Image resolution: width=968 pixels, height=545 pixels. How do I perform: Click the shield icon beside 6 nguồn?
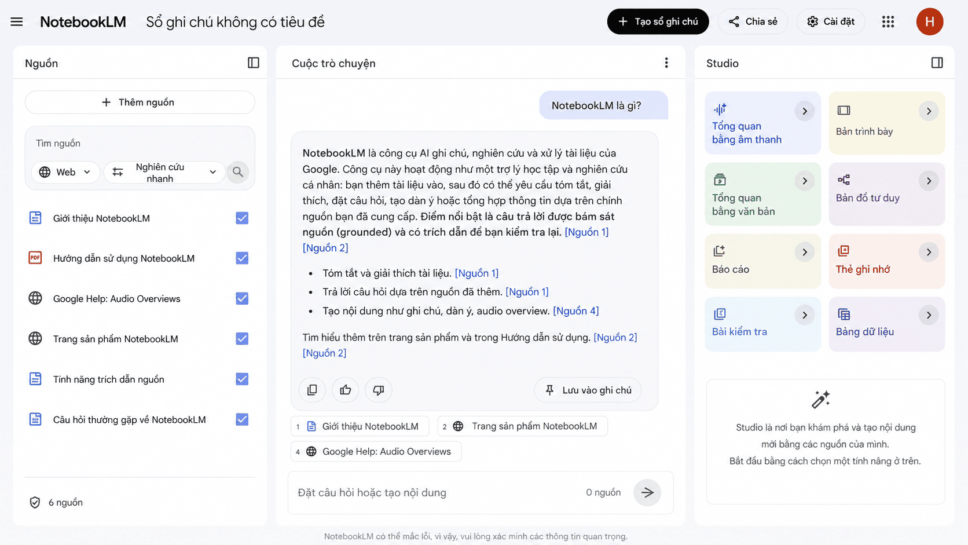(x=35, y=502)
